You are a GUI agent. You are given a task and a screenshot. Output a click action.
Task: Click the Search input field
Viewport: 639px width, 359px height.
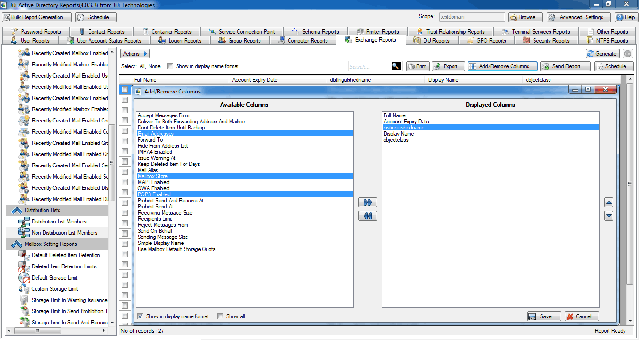370,66
